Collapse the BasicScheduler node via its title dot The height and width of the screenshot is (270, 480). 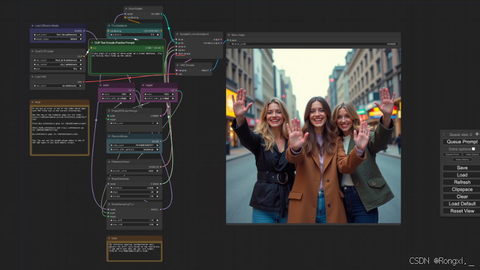tap(109, 178)
